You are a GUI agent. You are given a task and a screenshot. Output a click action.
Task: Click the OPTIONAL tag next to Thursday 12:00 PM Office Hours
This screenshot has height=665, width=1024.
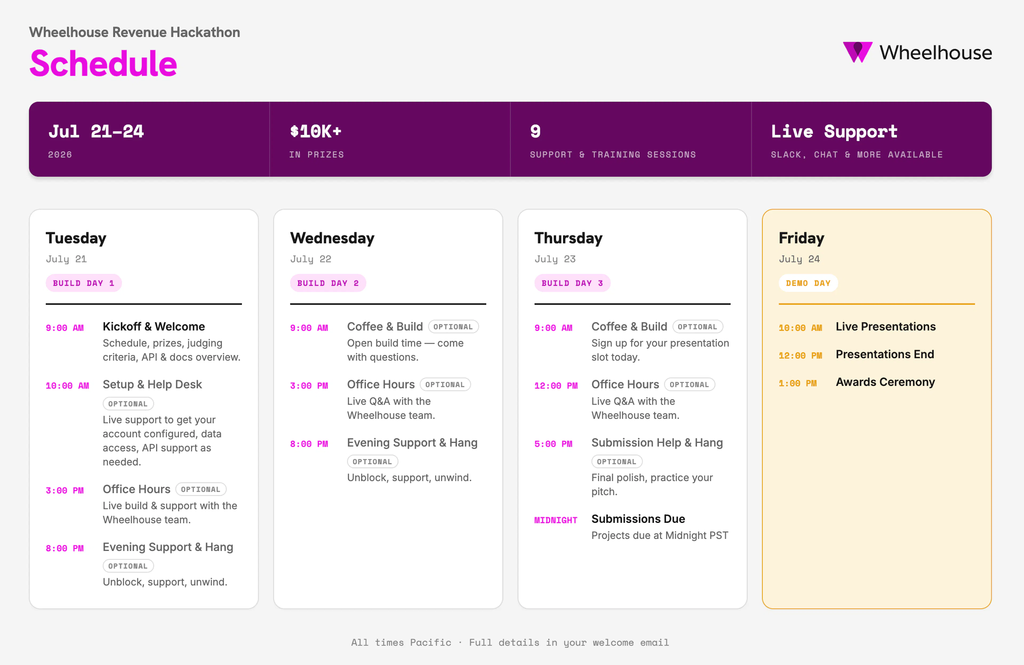coord(689,385)
